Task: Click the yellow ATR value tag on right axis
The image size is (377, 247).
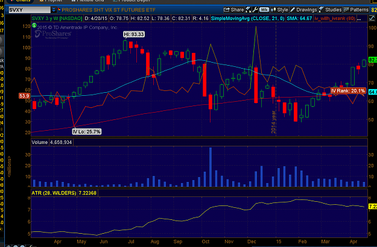Action: (373, 207)
